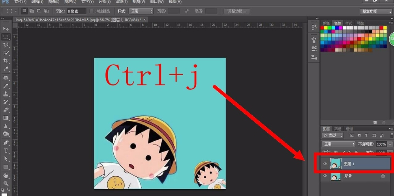Toggle shape layer filter icon
This screenshot has height=196, width=394.
374,135
